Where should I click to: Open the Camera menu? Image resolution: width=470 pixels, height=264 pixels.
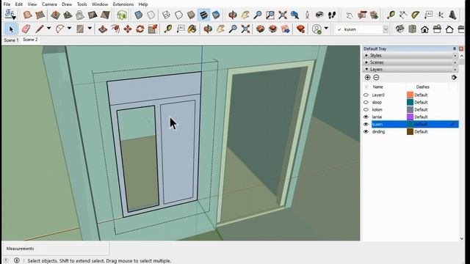click(49, 4)
